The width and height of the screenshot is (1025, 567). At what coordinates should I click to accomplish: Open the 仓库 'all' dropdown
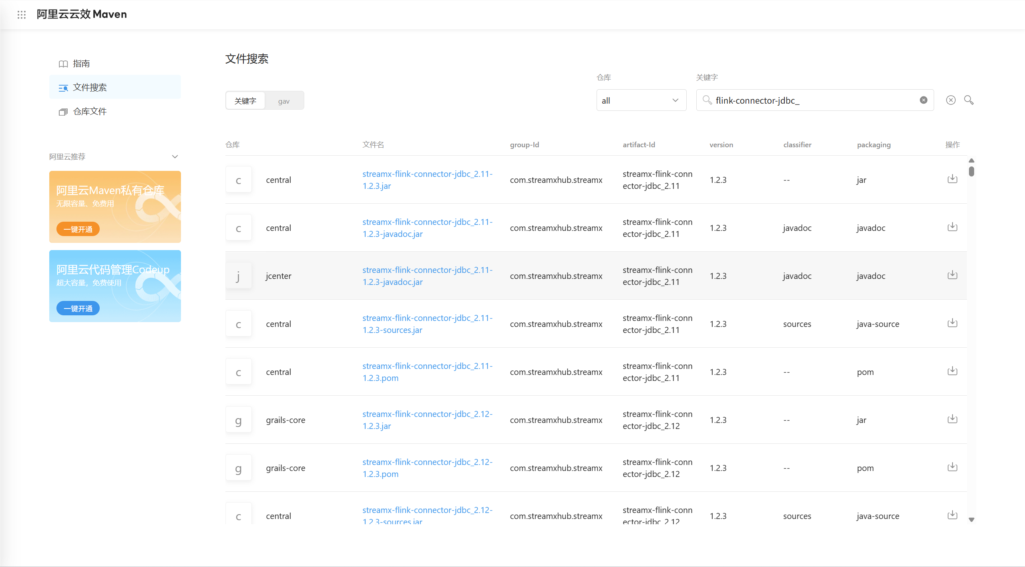(x=641, y=100)
